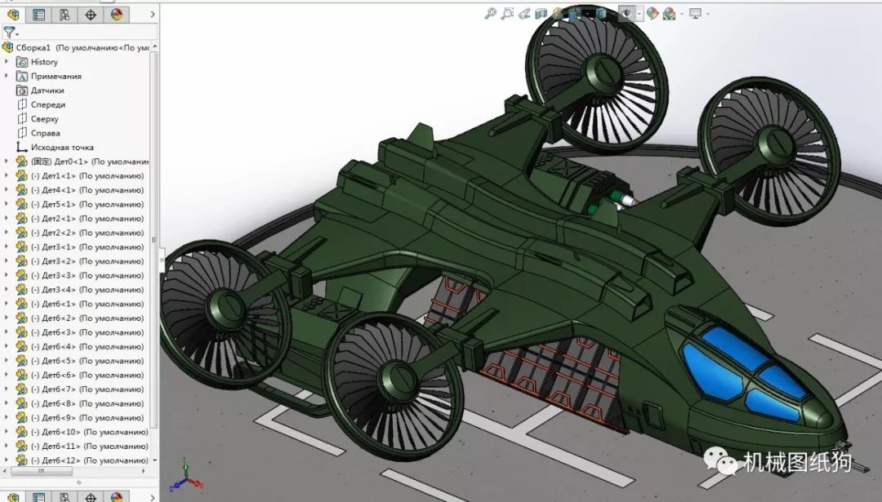
Task: Select the Дет6<2> component row
Action: 80,318
